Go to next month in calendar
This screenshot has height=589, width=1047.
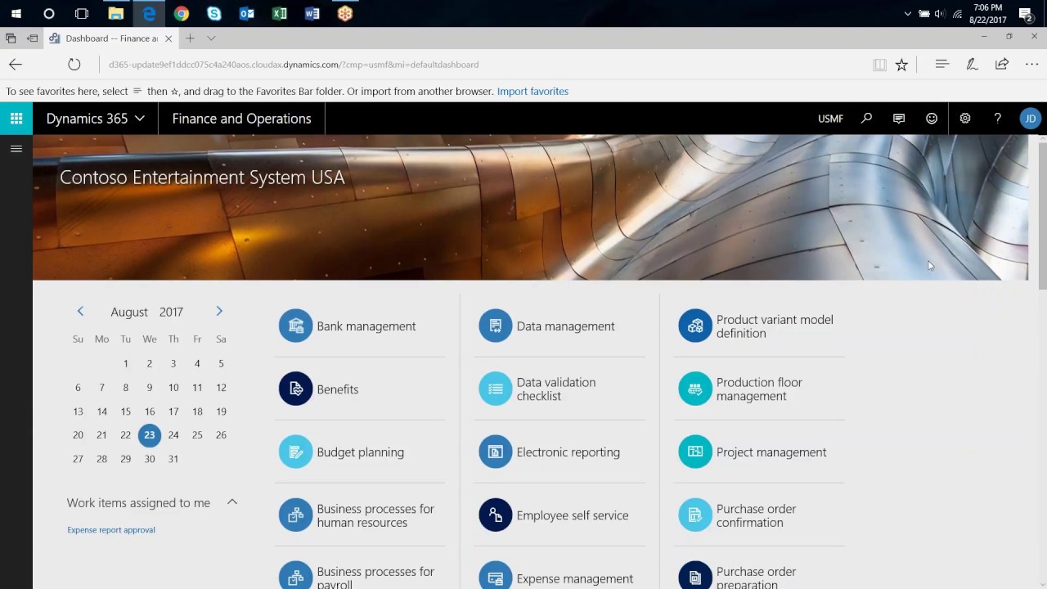point(219,311)
